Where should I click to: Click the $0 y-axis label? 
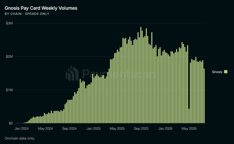[11, 123]
